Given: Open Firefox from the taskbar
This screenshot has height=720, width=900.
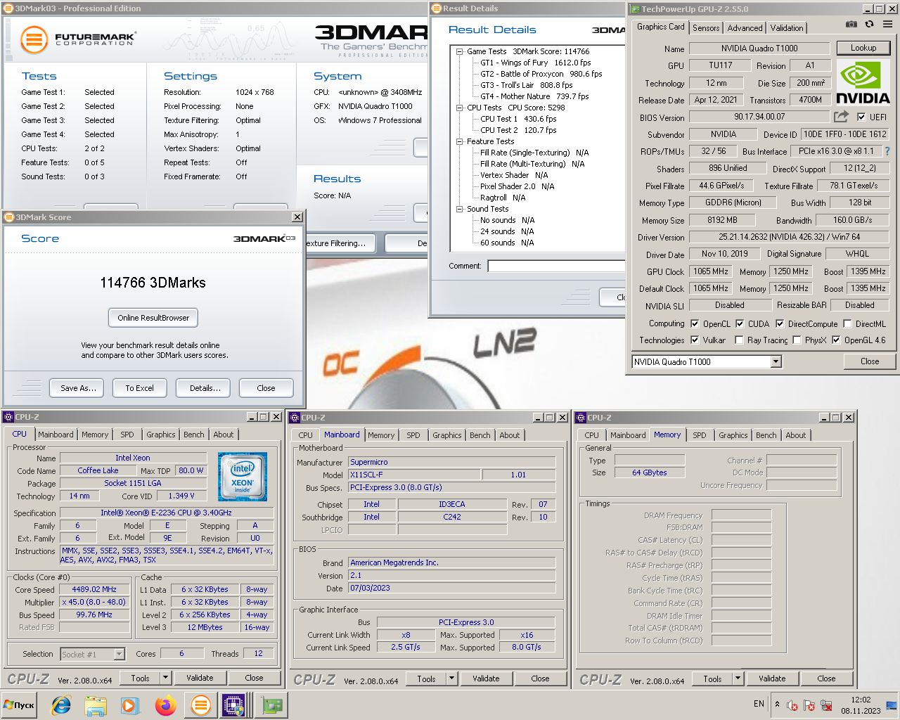Looking at the screenshot, I should (166, 705).
